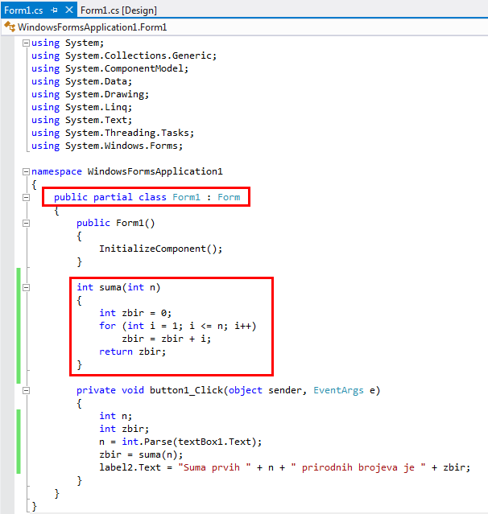This screenshot has height=514, width=488.
Task: Collapse the button1_Click method outline
Action: coord(27,390)
